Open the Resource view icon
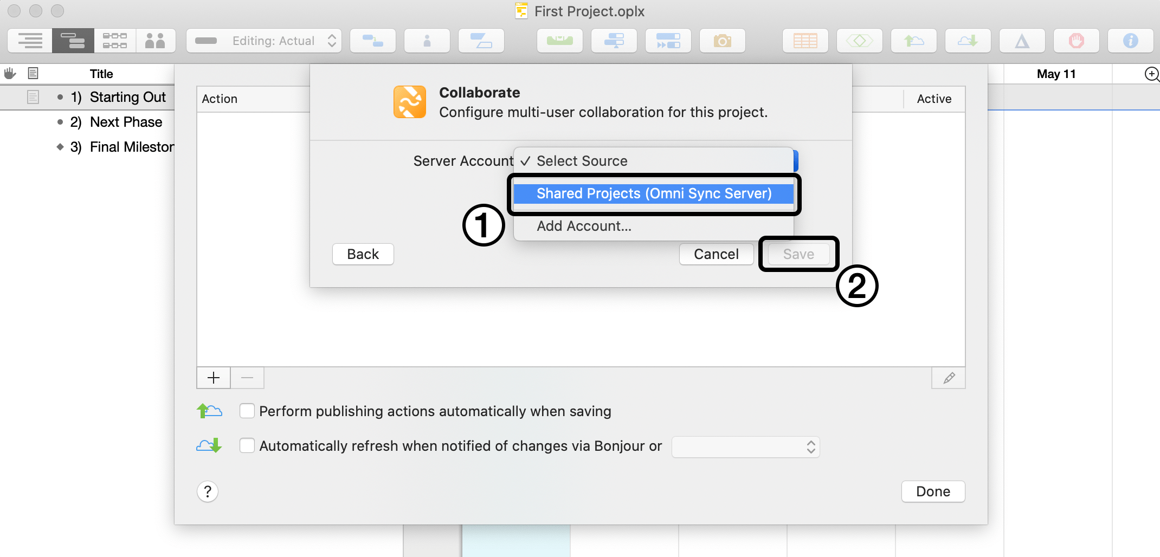1160x557 pixels. point(155,41)
